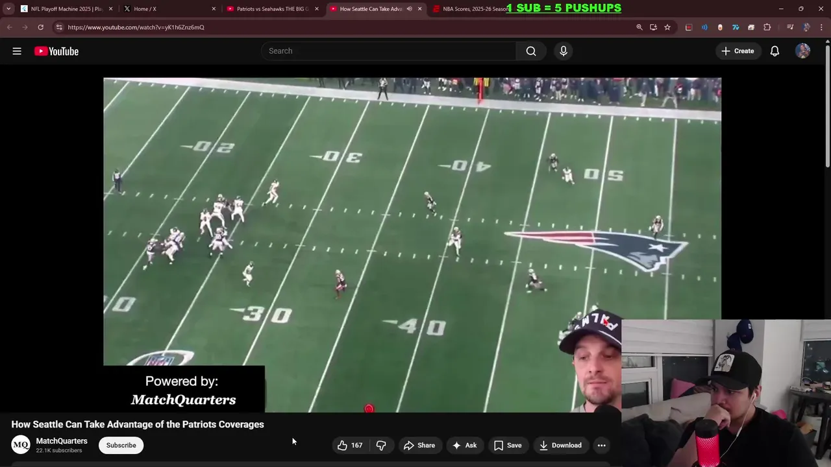Close the Patriots vs Seahawks tab
831x467 pixels.
tap(317, 9)
